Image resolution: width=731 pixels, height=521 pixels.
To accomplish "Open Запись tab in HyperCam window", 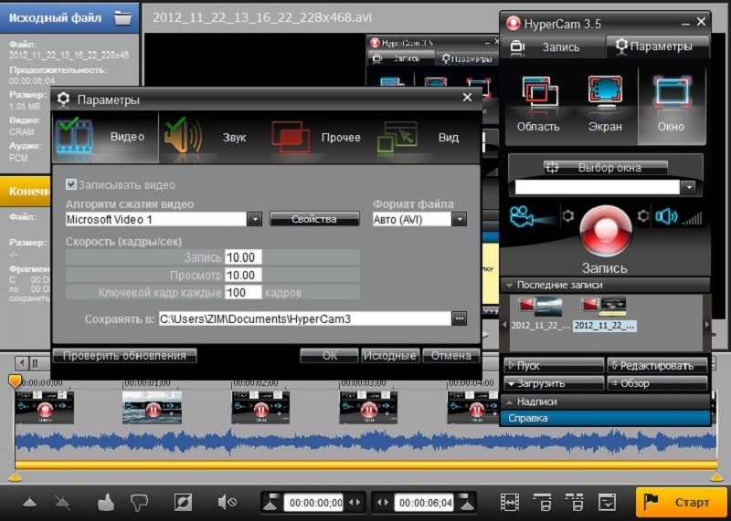I will point(553,47).
